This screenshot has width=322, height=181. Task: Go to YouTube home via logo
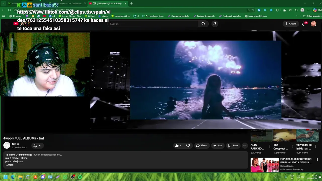click(x=16, y=24)
